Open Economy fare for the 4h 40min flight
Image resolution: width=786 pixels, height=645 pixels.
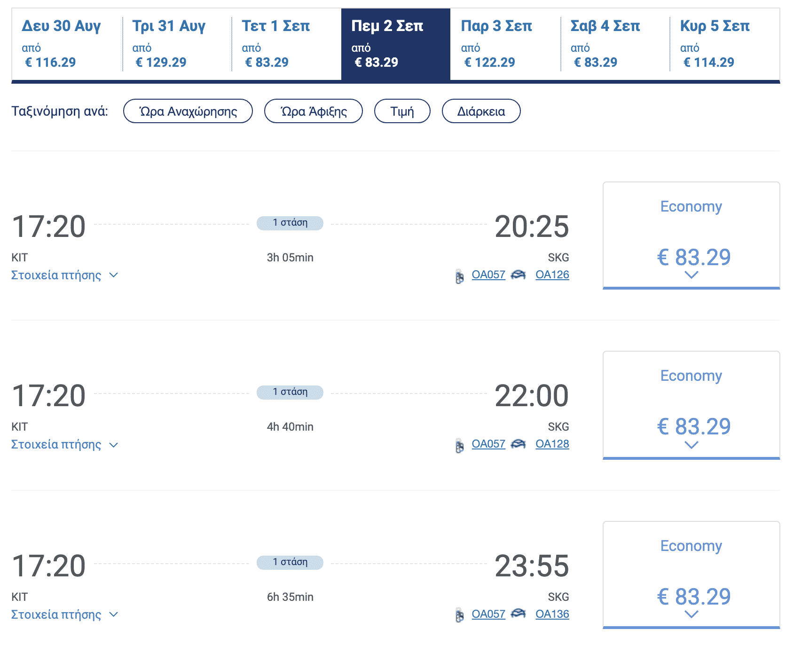coord(691,404)
